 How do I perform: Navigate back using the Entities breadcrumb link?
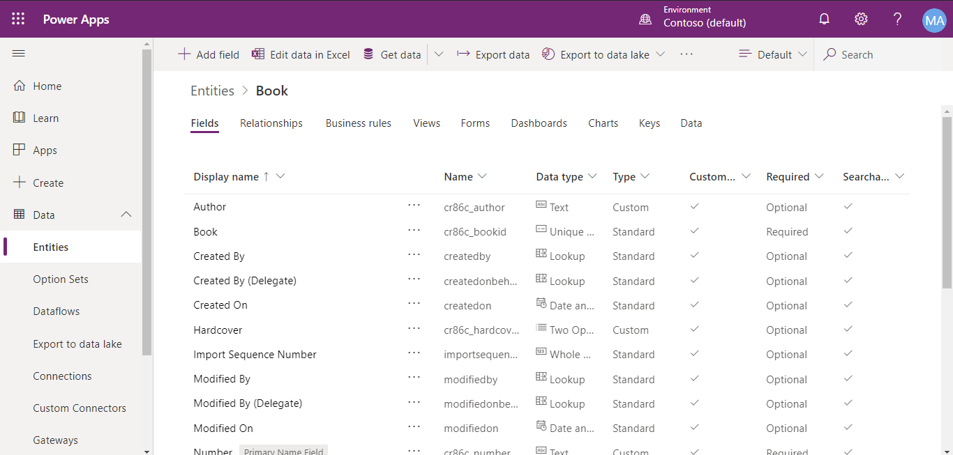point(212,91)
